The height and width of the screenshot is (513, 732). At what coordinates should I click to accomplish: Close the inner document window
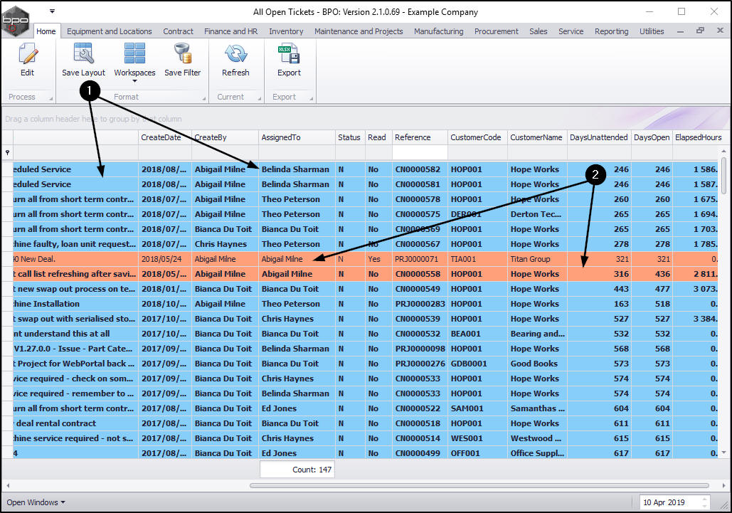(x=720, y=31)
